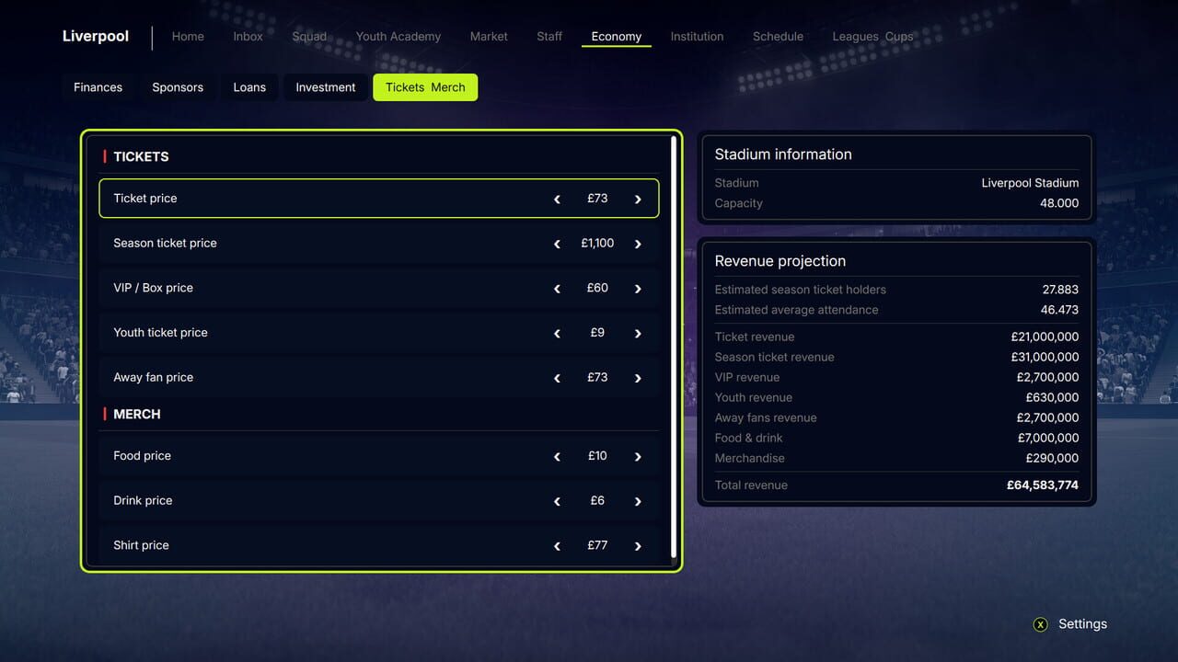Open Settings at bottom right
The height and width of the screenshot is (662, 1178).
coord(1082,624)
